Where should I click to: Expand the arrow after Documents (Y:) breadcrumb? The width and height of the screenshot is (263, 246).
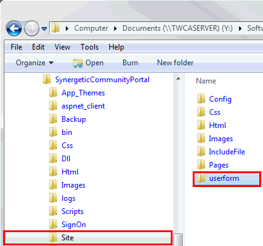point(240,28)
